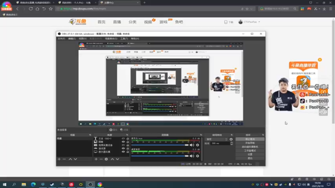The width and height of the screenshot is (335, 188).
Task: Bookmark page with the star icon beside home
Action: click(x=51, y=9)
